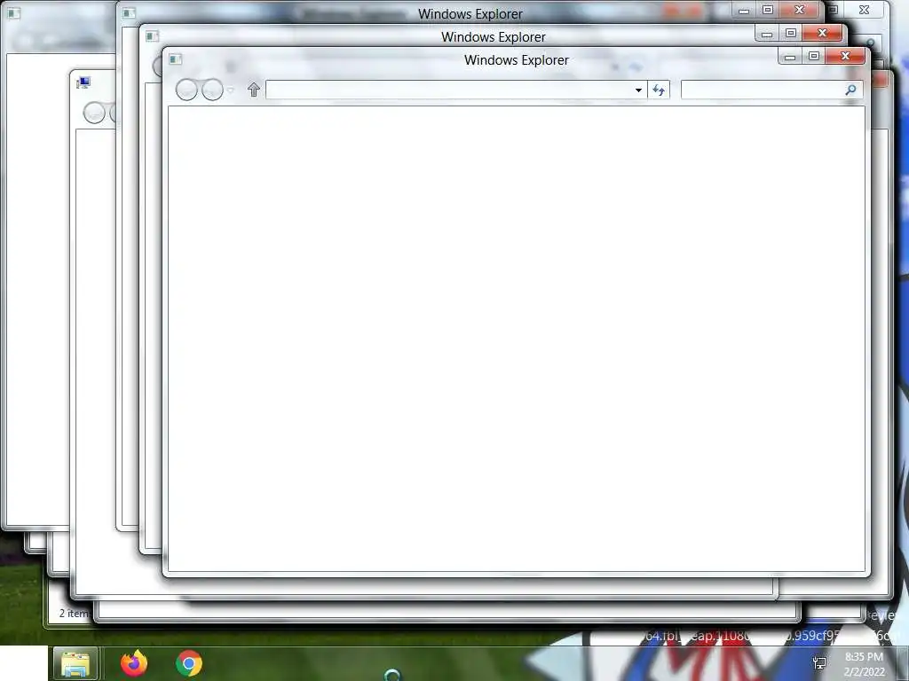The width and height of the screenshot is (909, 681).
Task: Minimize the second Windows Explorer window
Action: click(x=766, y=33)
